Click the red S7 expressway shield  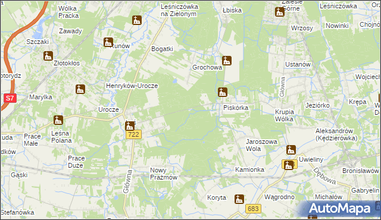click(10, 98)
